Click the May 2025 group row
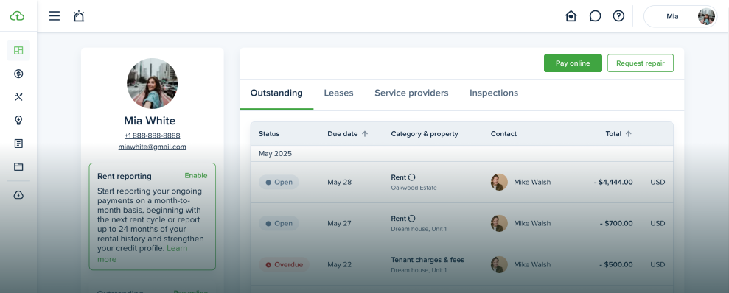Image resolution: width=729 pixels, height=293 pixels. [x=461, y=154]
